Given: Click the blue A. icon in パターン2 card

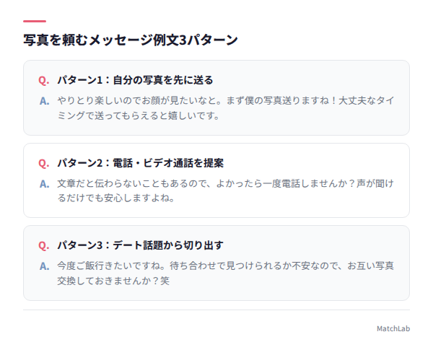Looking at the screenshot, I should pyautogui.click(x=44, y=184).
